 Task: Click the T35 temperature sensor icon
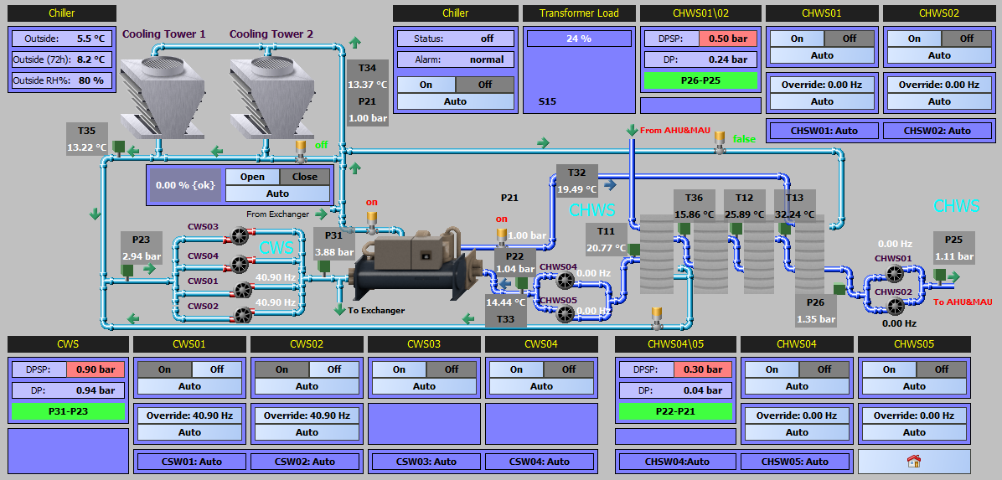pos(118,147)
